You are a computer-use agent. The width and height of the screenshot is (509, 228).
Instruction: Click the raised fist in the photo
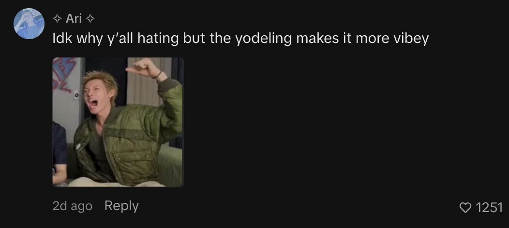pyautogui.click(x=142, y=67)
